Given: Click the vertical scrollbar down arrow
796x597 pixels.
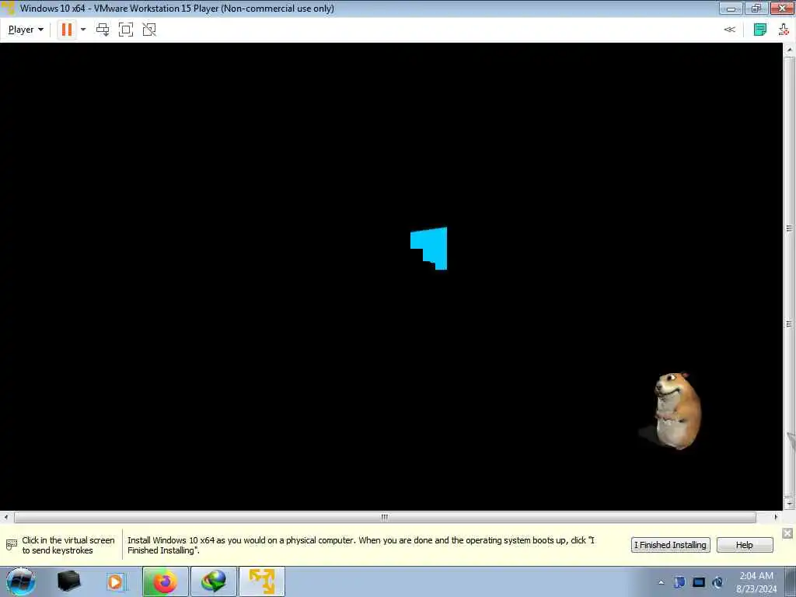Looking at the screenshot, I should [x=790, y=504].
